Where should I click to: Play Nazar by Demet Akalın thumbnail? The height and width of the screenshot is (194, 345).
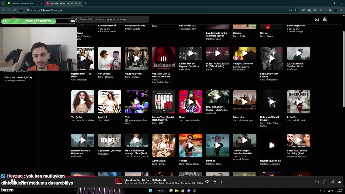point(191,102)
